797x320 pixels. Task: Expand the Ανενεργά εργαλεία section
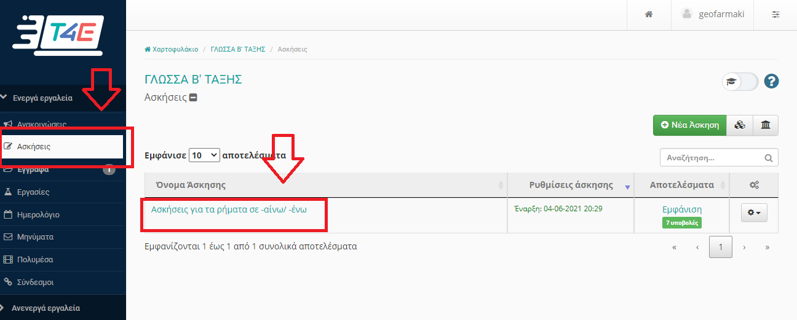coord(46,308)
